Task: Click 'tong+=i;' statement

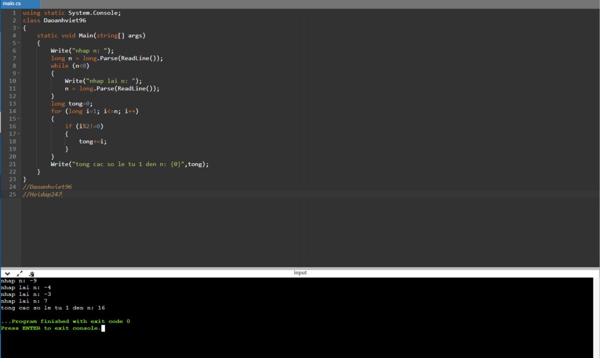Action: coord(93,142)
